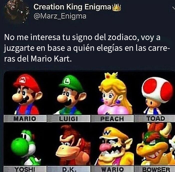Click the PEACH name label
This screenshot has height=172, width=175.
click(112, 119)
